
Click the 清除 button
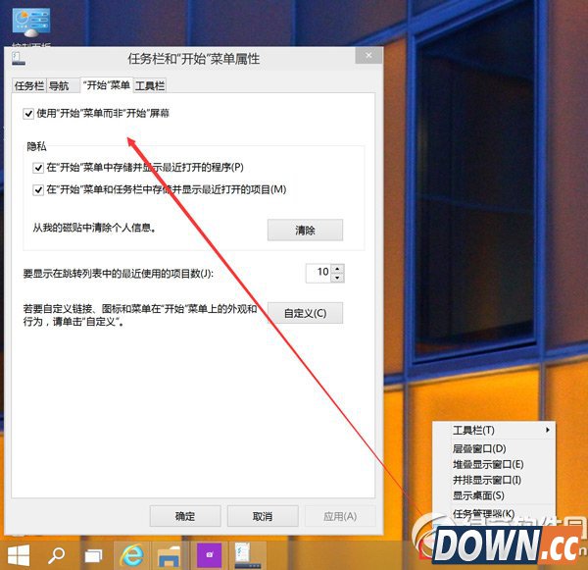pos(305,230)
